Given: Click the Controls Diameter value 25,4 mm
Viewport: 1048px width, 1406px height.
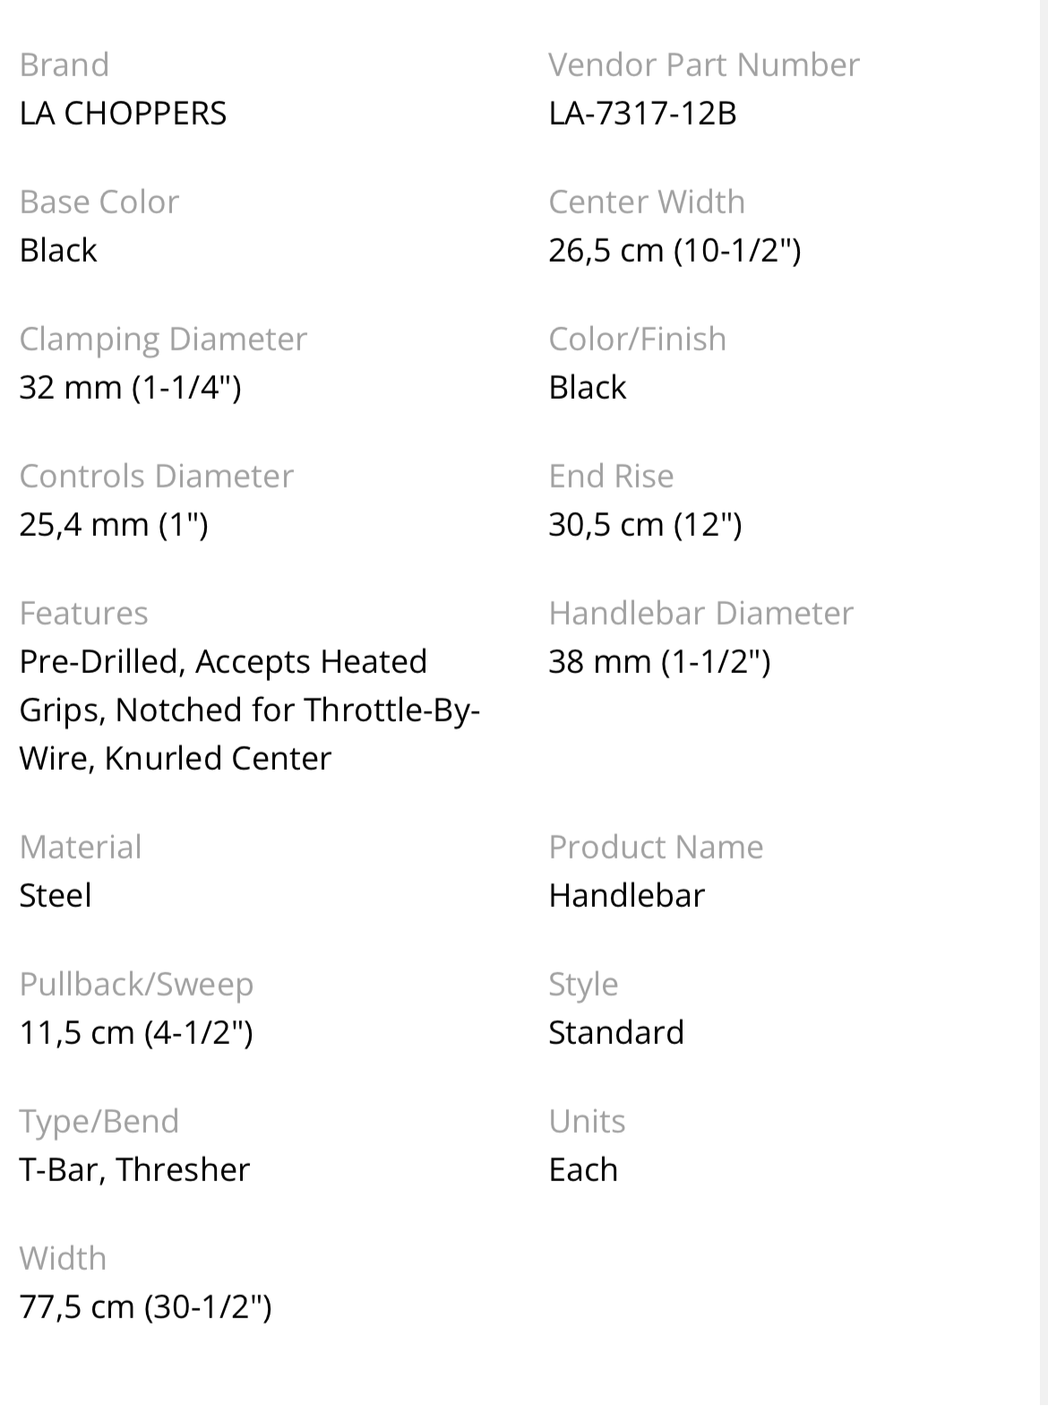Looking at the screenshot, I should tap(114, 524).
